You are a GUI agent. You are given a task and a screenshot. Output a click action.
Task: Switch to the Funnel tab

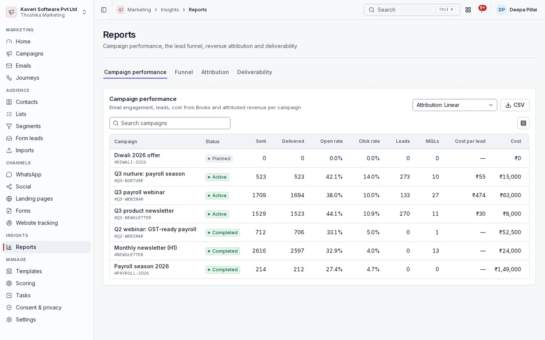(184, 72)
